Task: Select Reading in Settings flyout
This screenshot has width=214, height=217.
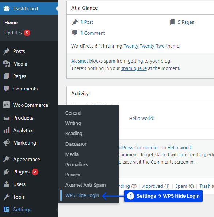Action: 74,134
